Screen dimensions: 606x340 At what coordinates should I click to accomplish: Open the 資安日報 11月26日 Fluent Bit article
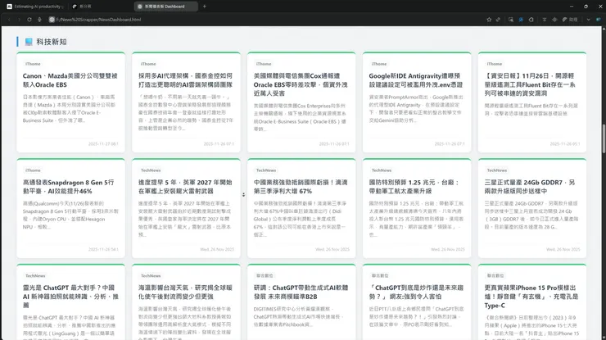tap(530, 84)
